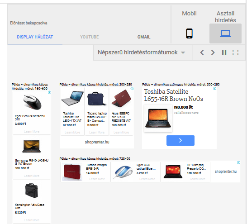Click the Asus EEE PC red laptop image
This screenshot has height=224, width=247.
121,99
